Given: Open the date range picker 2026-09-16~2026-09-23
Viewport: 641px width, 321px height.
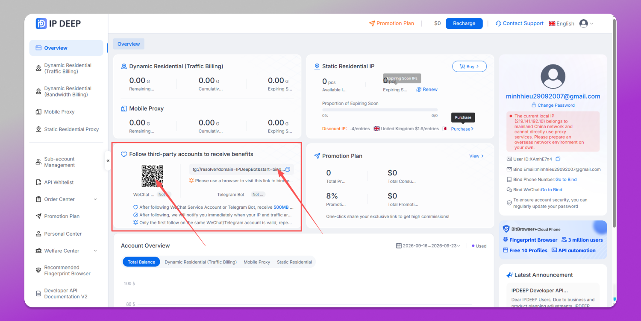Looking at the screenshot, I should (x=429, y=246).
